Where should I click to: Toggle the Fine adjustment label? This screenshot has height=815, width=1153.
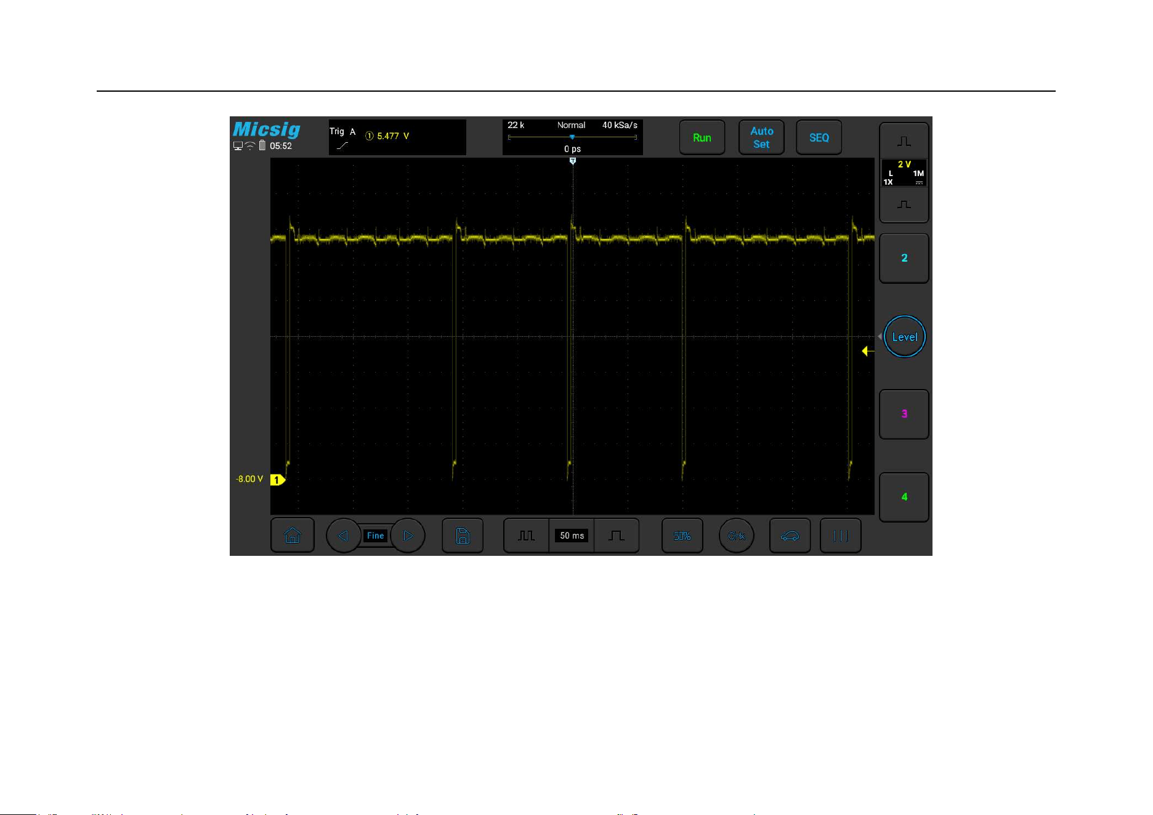click(x=376, y=536)
